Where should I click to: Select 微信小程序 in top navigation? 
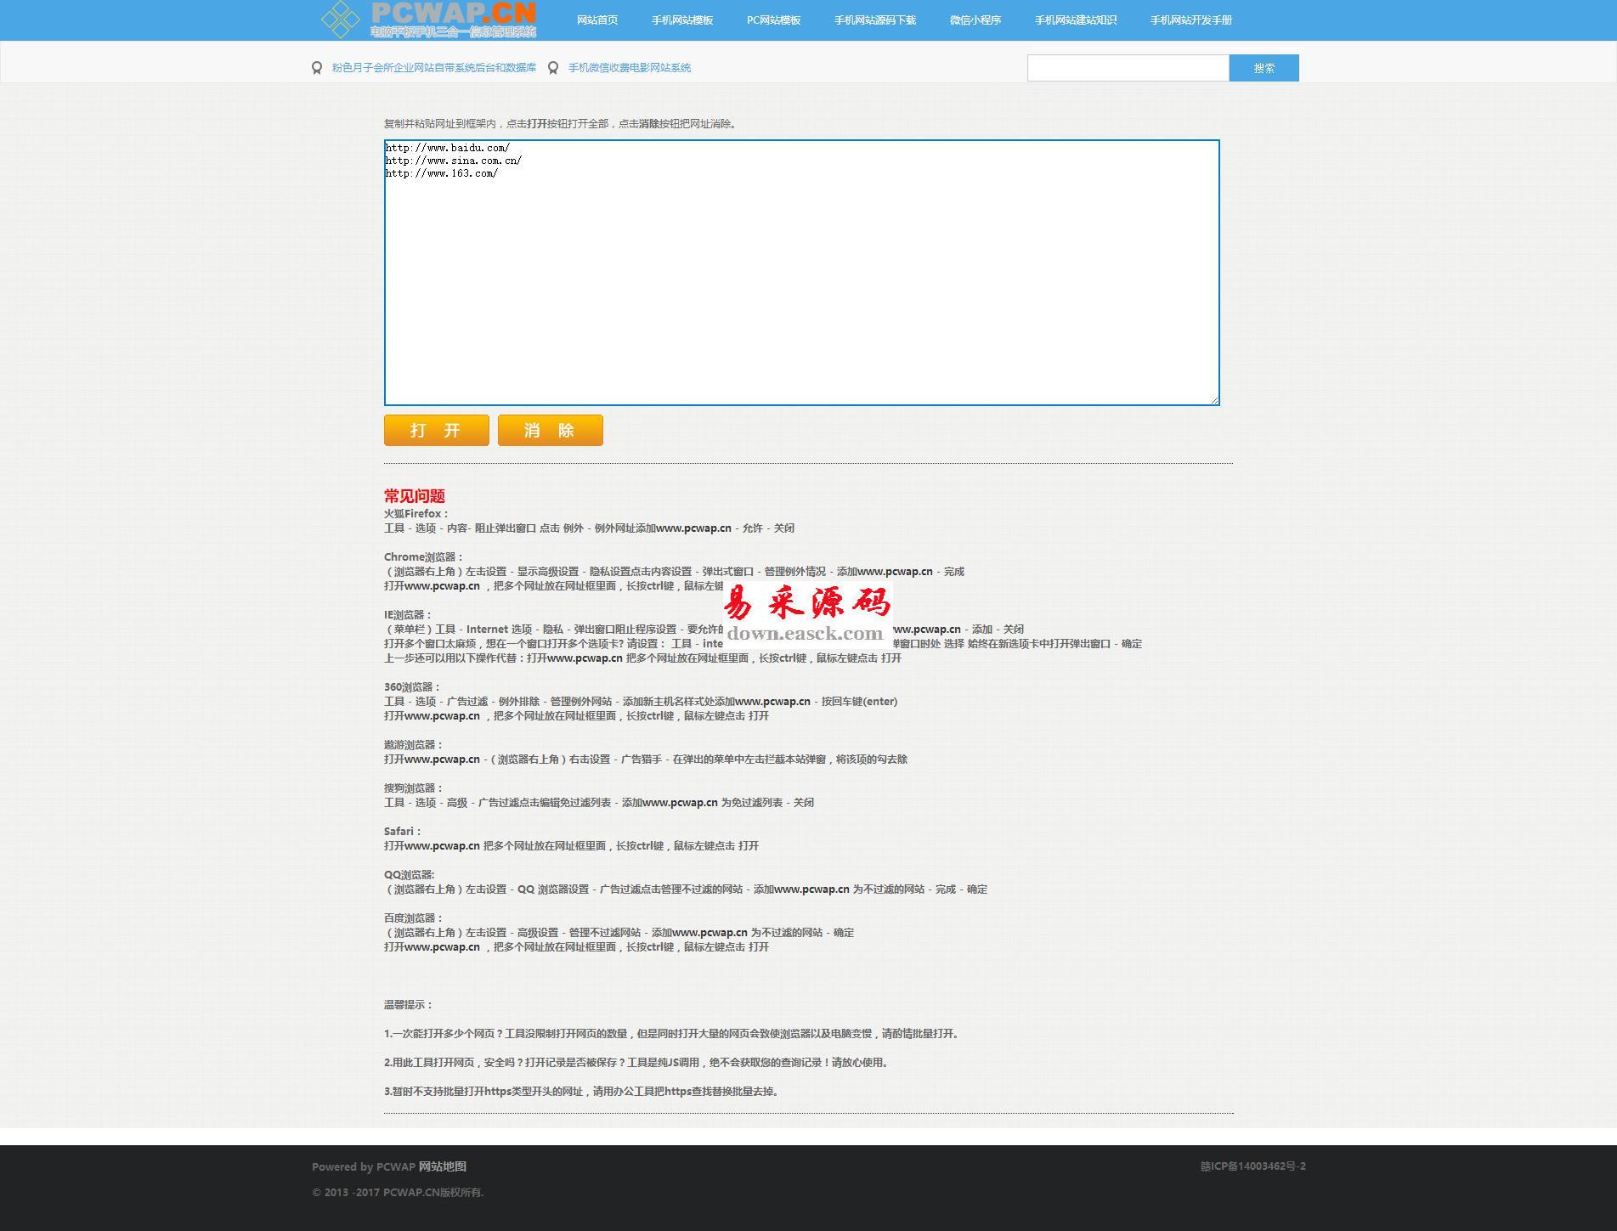pyautogui.click(x=975, y=20)
